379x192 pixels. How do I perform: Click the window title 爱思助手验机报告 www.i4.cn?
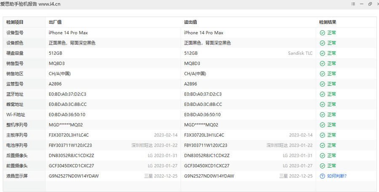click(30, 4)
